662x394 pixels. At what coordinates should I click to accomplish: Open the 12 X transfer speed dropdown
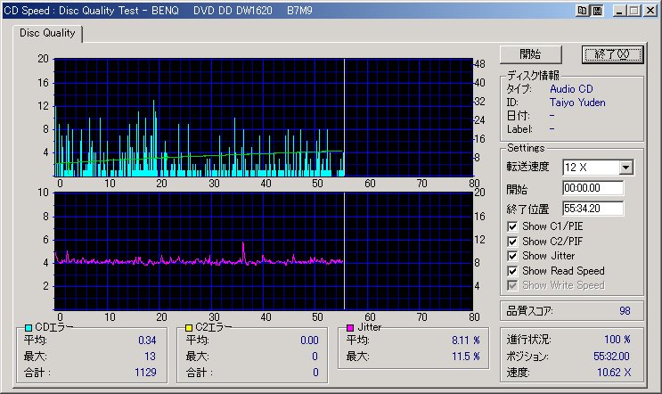pos(625,167)
